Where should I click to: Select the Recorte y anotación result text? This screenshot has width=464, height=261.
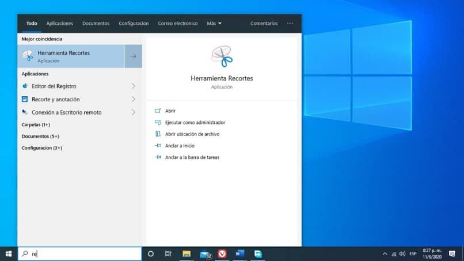tap(56, 99)
